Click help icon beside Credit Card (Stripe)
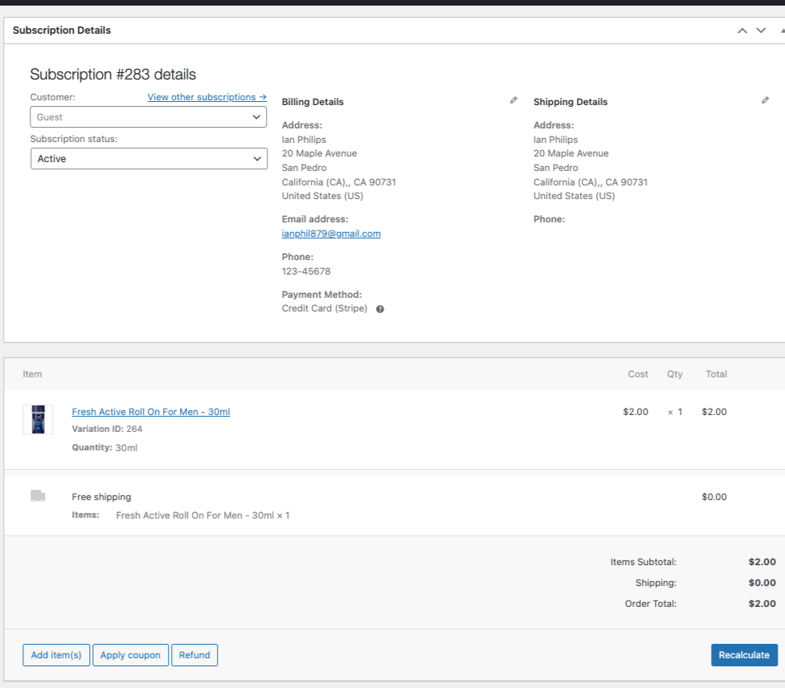785x688 pixels. coord(380,309)
